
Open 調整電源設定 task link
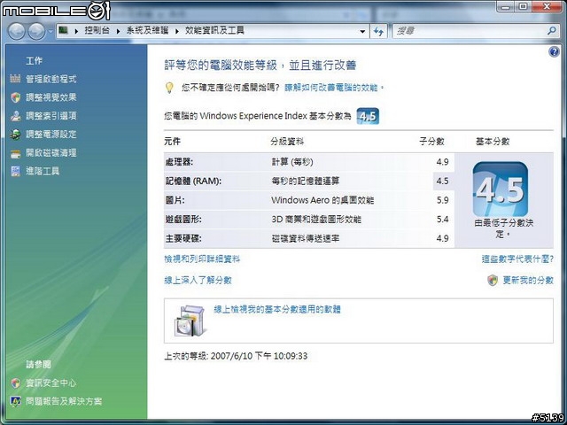(51, 134)
